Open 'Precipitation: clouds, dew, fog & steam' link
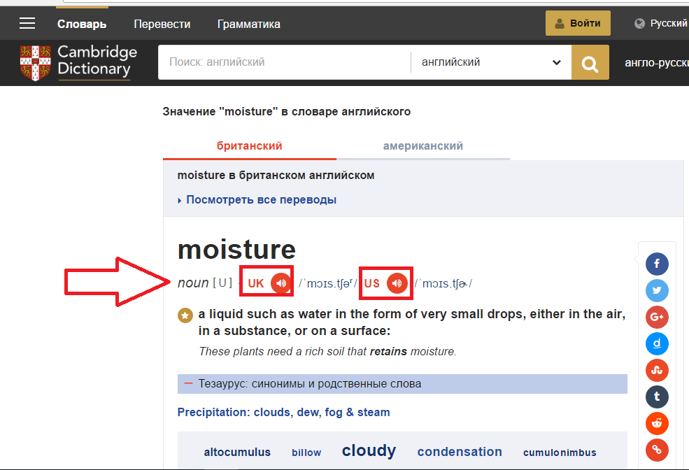This screenshot has height=470, width=689. tap(283, 413)
